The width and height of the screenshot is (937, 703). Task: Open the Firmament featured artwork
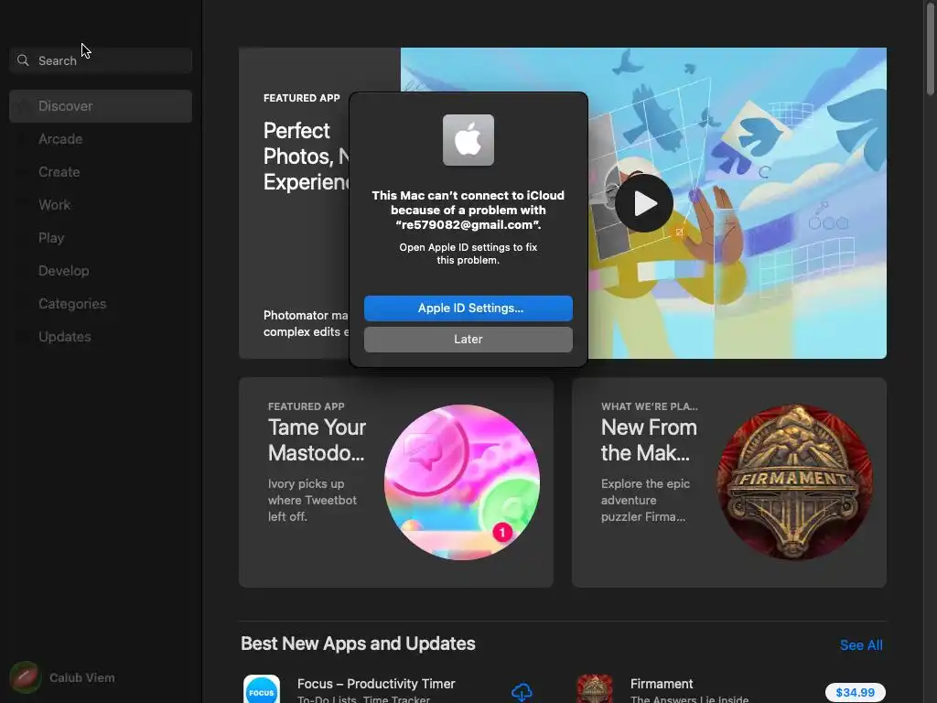[x=795, y=482]
